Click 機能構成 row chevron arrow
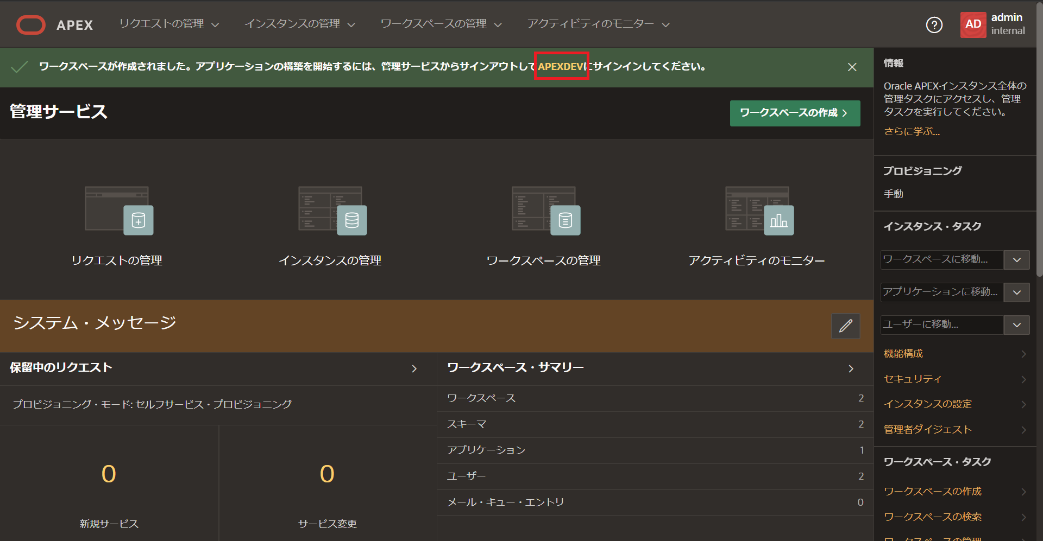 [1023, 354]
